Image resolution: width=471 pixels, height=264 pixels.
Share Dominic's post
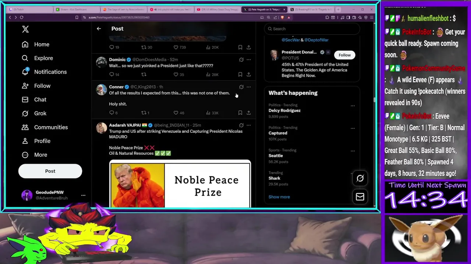(x=249, y=74)
